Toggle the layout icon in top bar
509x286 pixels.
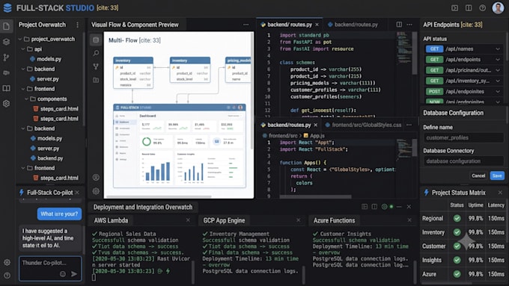469,7
